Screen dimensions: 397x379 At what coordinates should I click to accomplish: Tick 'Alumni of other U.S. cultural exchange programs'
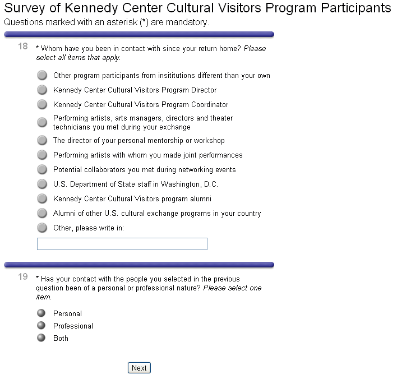tap(42, 213)
